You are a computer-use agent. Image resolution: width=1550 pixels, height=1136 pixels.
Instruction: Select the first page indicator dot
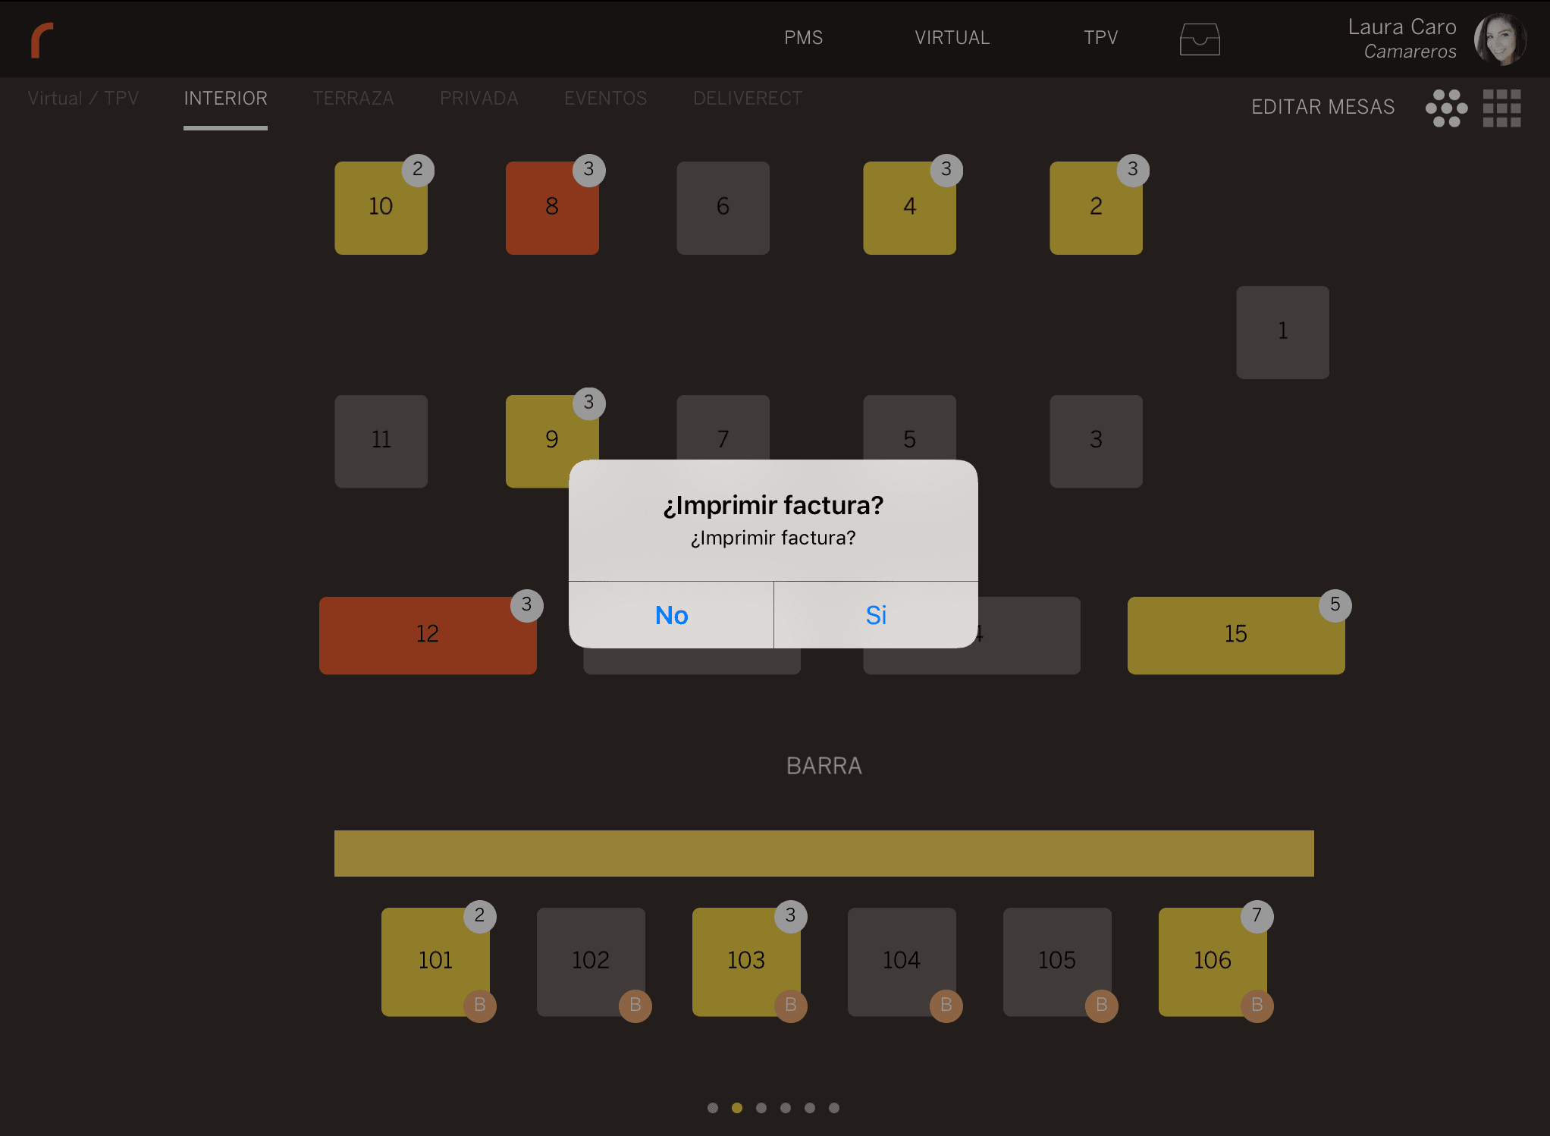[713, 1108]
